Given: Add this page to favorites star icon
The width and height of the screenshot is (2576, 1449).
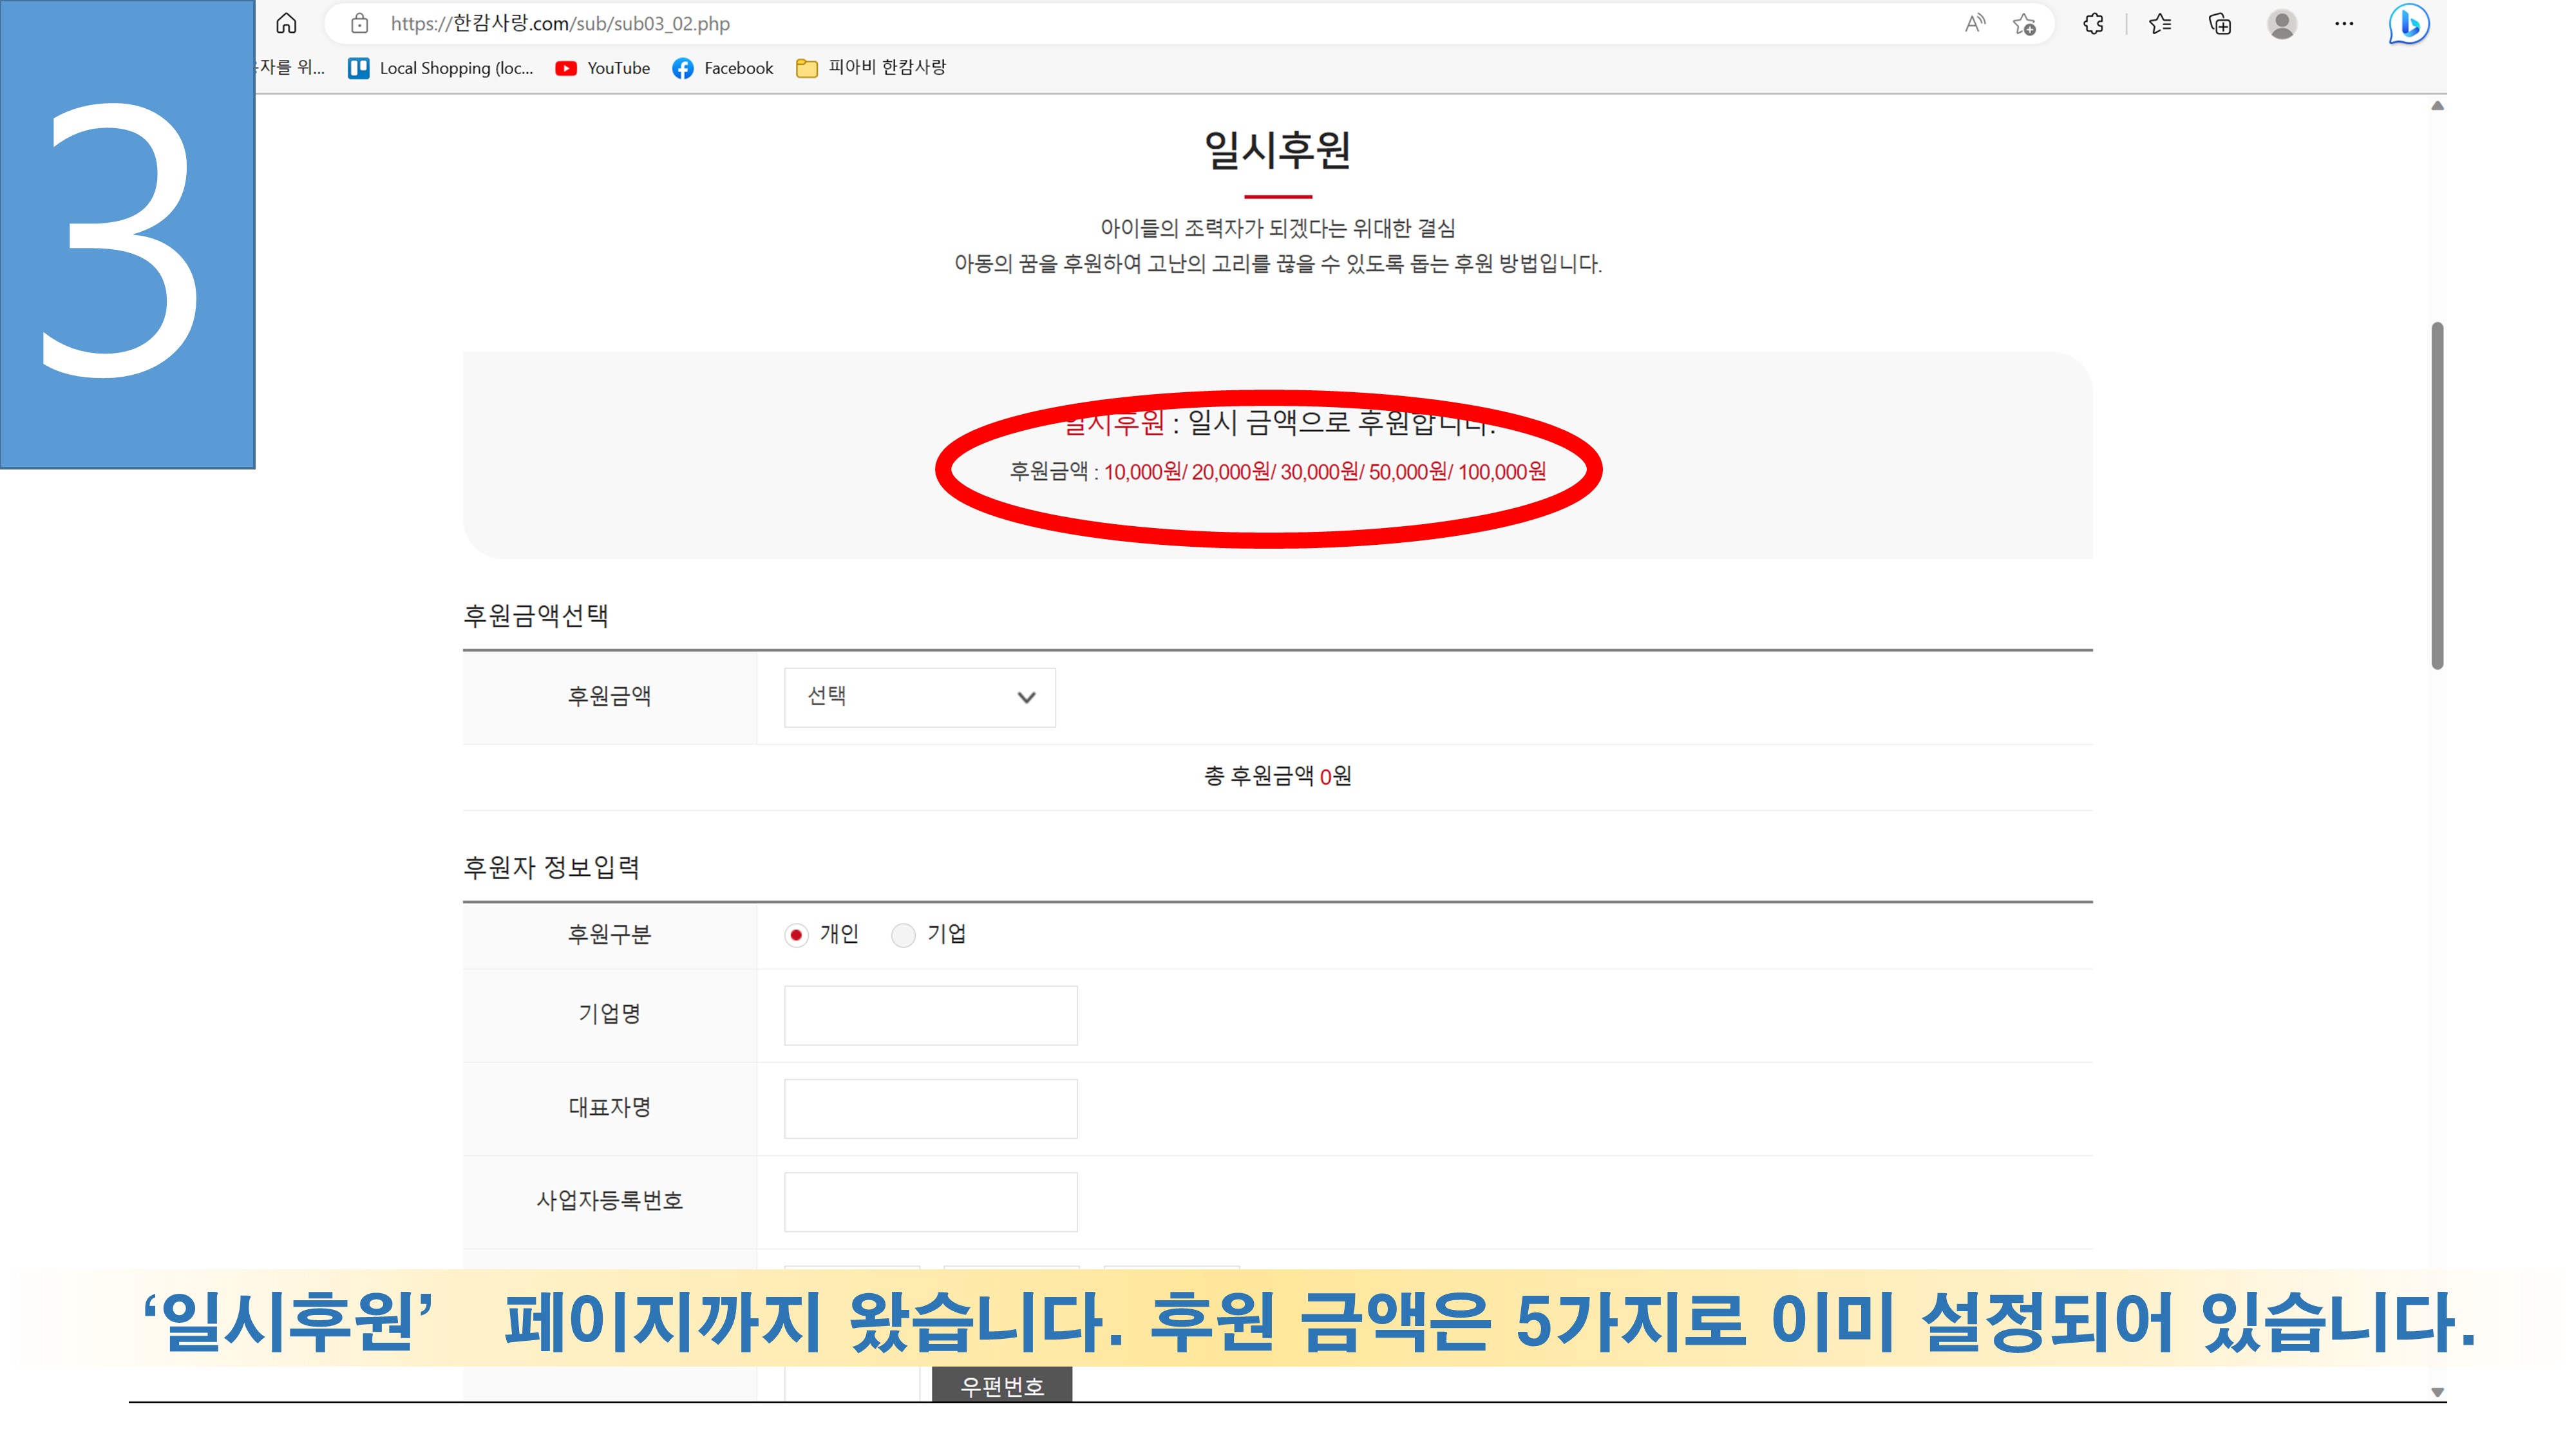Looking at the screenshot, I should [2024, 24].
